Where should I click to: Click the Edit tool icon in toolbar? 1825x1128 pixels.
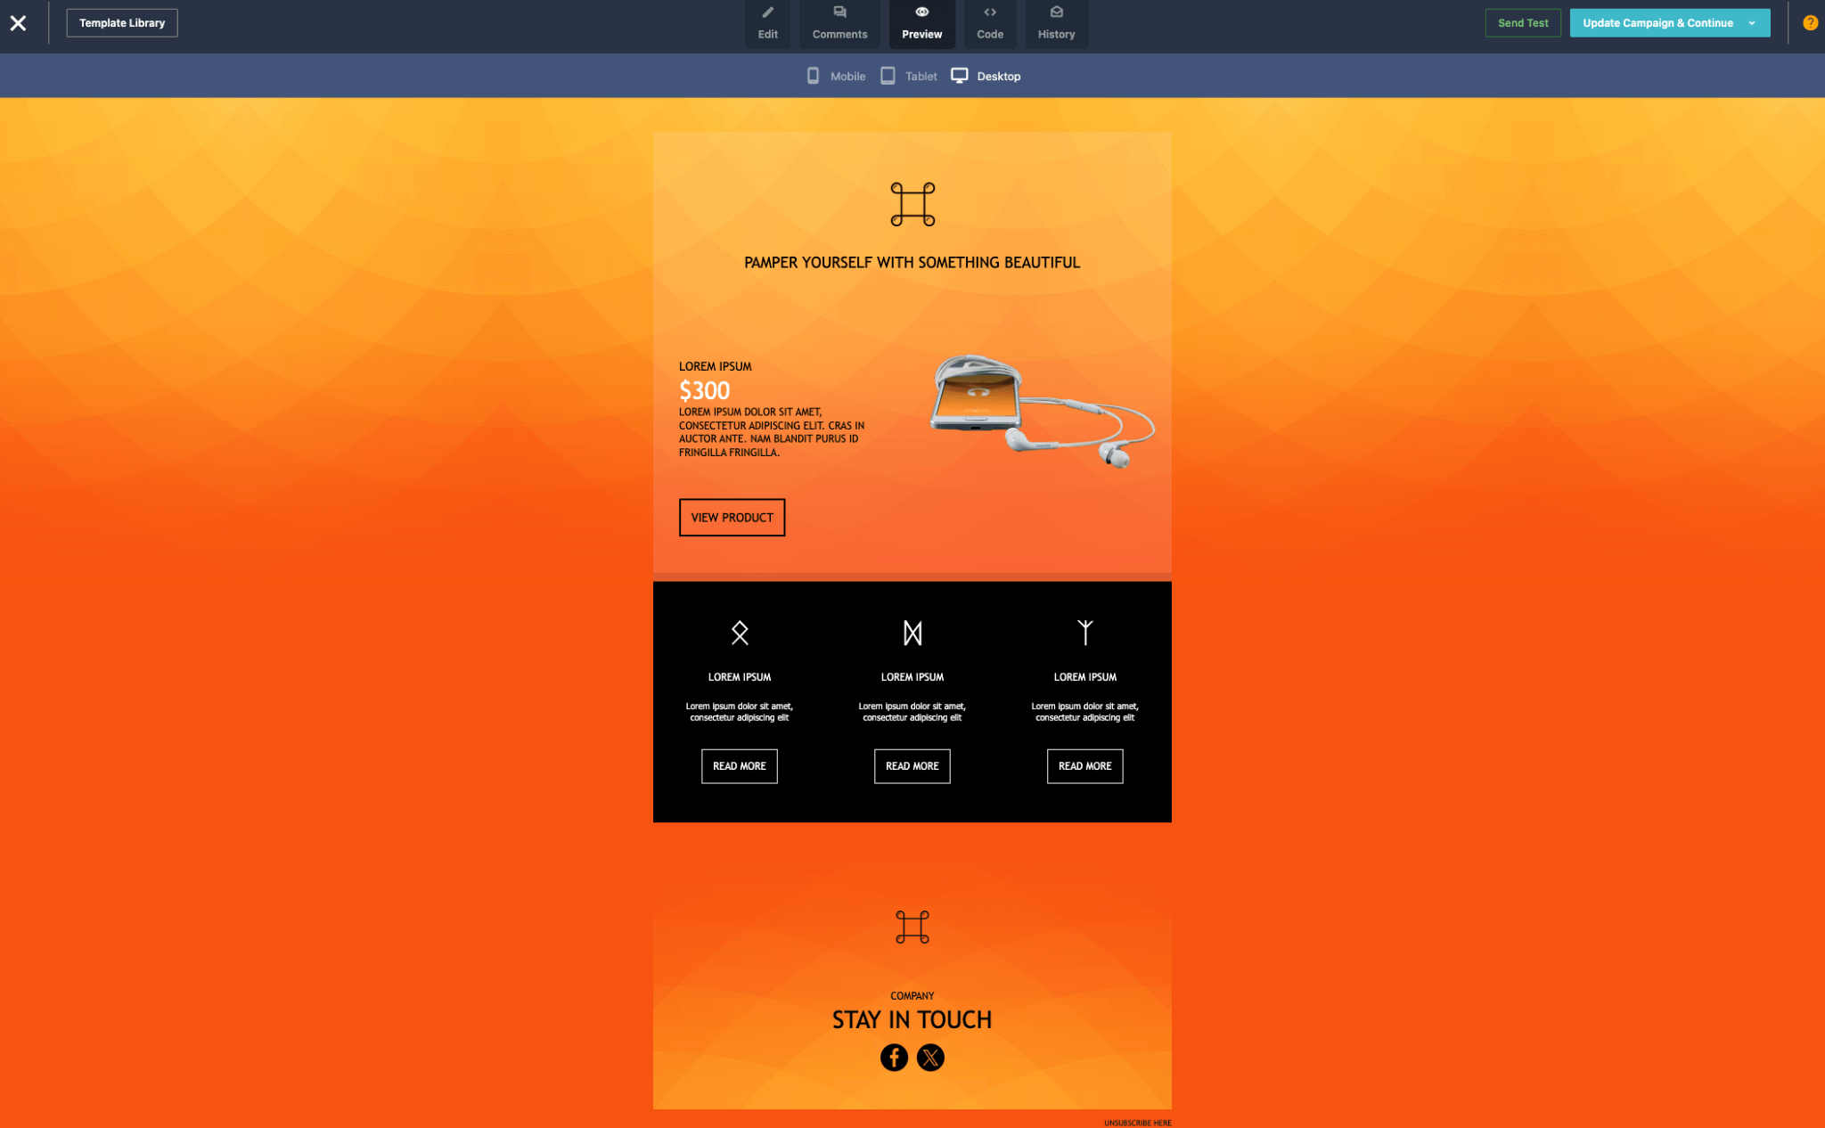click(x=768, y=22)
